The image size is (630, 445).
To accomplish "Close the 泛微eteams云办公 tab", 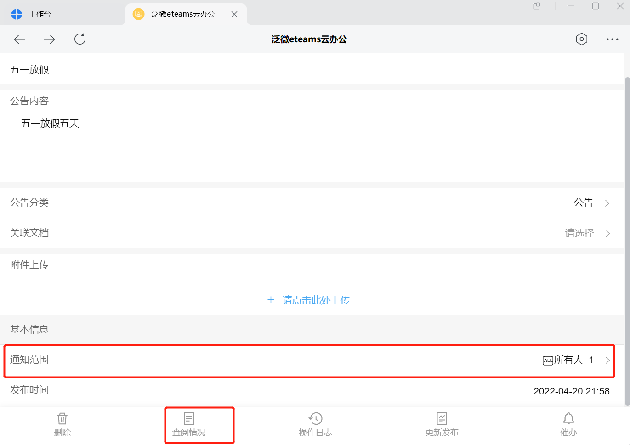I will click(x=234, y=14).
